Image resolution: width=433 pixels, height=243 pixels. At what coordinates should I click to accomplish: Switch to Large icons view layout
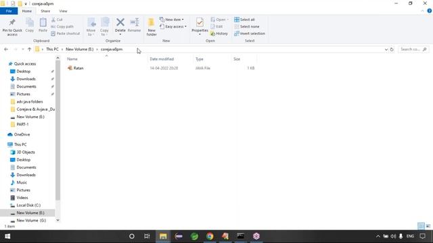coord(428,226)
